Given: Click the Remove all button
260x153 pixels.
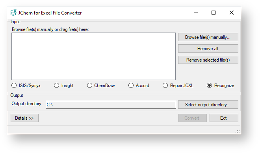Looking at the screenshot, I should coord(208,49).
